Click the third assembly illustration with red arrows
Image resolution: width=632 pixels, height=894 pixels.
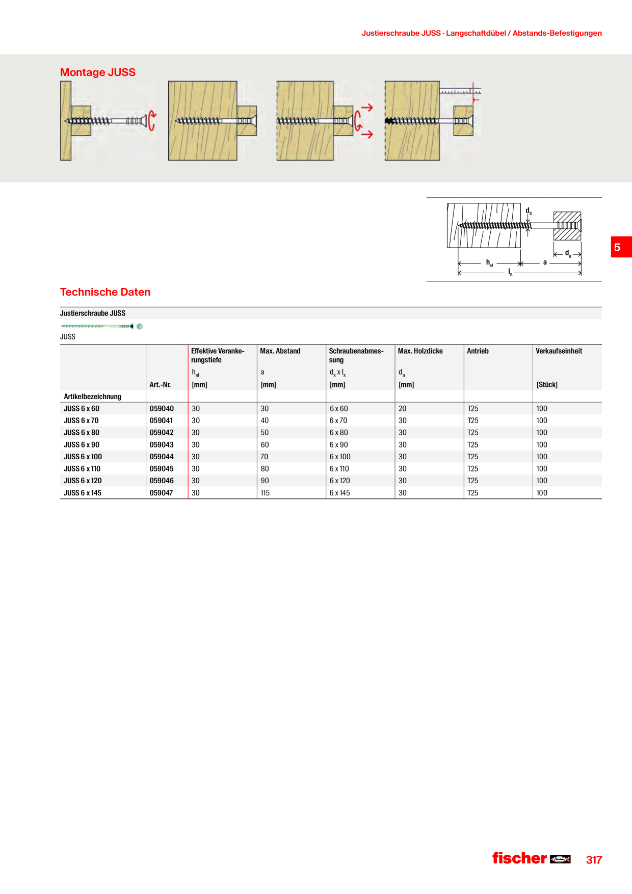coord(325,121)
